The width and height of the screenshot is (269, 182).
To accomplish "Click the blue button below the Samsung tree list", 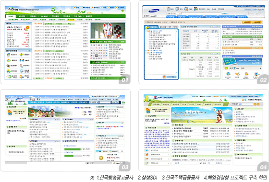I will click(x=169, y=77).
